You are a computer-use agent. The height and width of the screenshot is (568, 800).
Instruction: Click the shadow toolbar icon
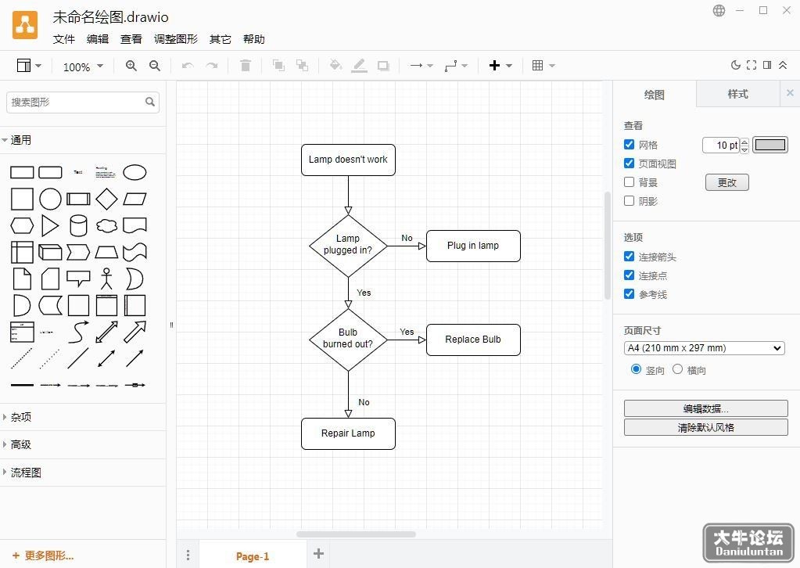pyautogui.click(x=383, y=66)
